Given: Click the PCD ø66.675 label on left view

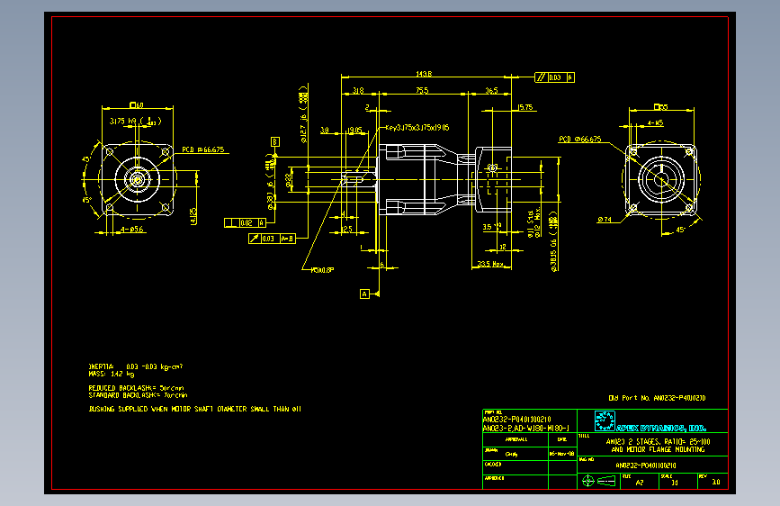Looking at the screenshot, I should tap(203, 149).
